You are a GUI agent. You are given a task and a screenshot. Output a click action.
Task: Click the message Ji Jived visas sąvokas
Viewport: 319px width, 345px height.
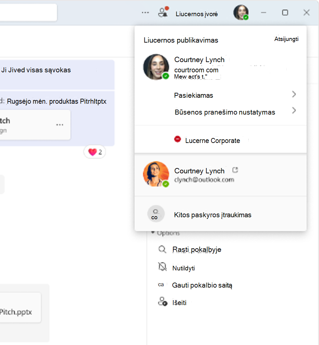tap(36, 70)
